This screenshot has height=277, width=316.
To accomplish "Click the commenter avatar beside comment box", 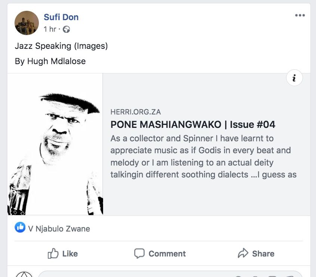I will tap(24, 275).
